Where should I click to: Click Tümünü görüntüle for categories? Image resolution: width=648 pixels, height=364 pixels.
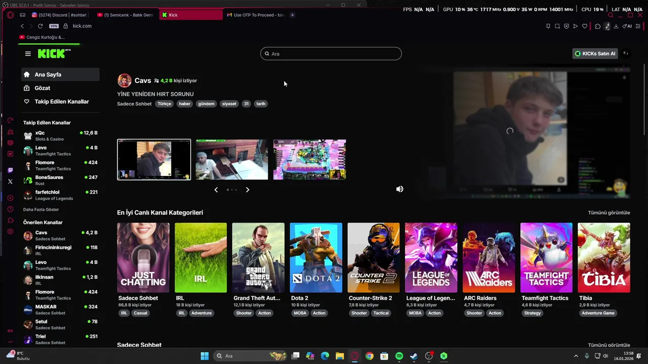[609, 213]
